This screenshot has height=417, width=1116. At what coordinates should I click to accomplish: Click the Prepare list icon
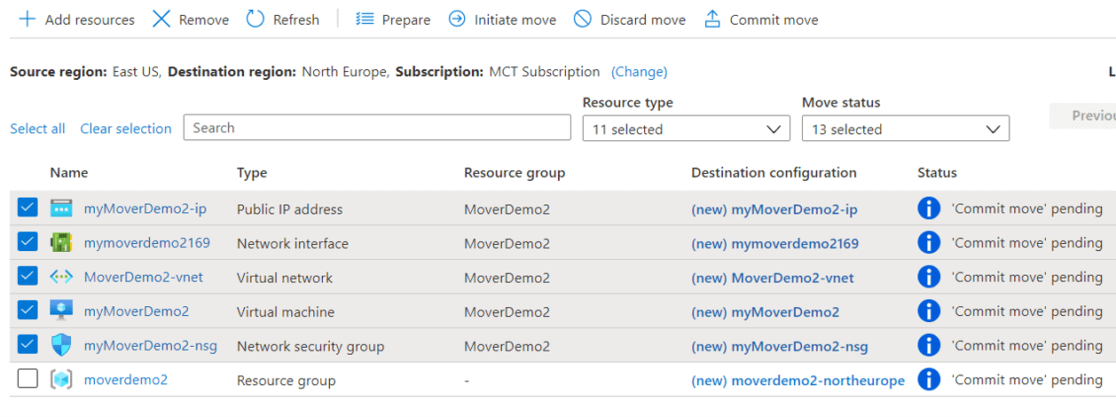[x=365, y=20]
